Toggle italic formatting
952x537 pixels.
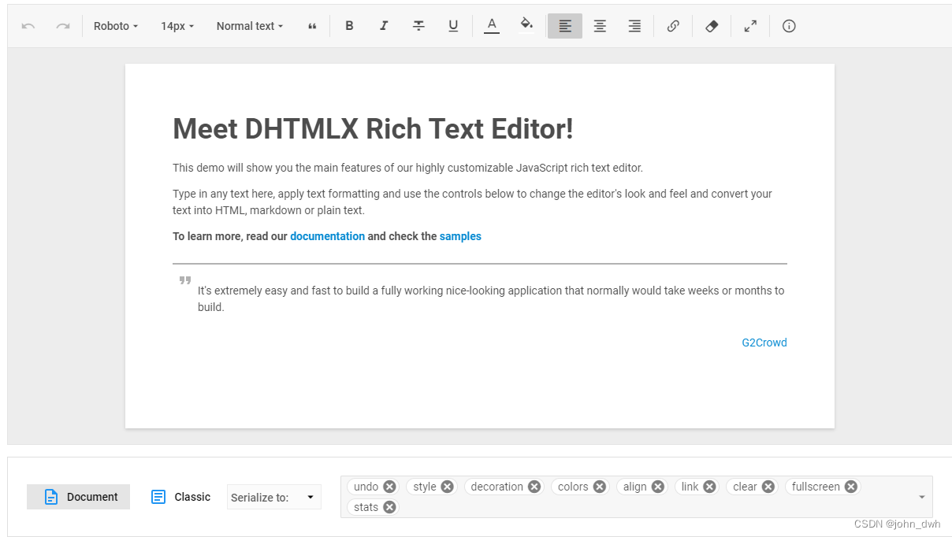pos(384,26)
